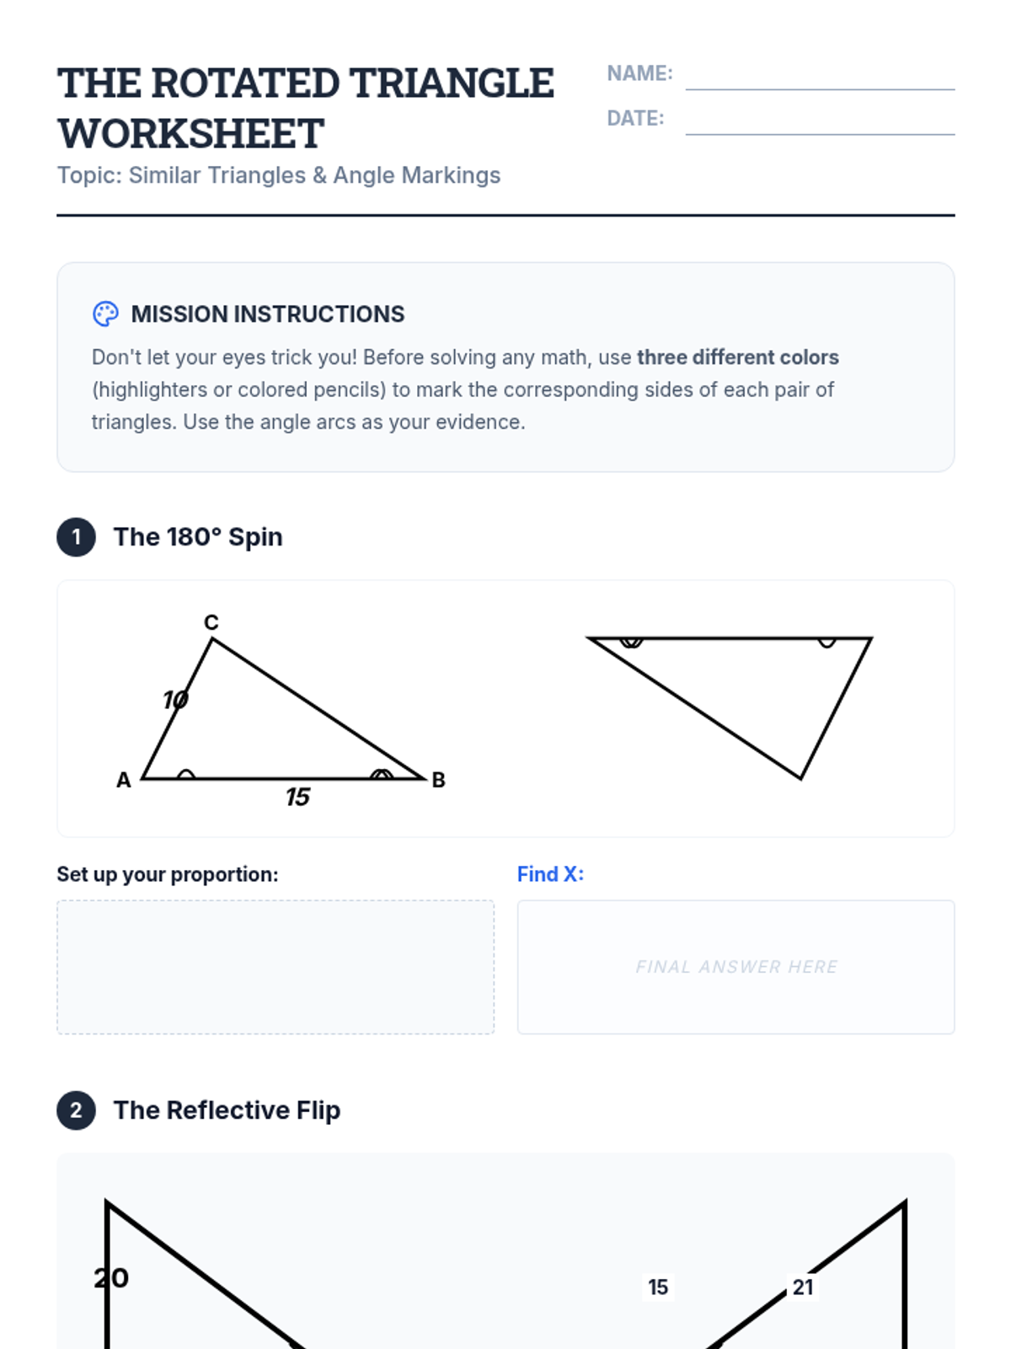Click the double angle arc near vertex B
Viewport: 1011px width, 1349px height.
(x=382, y=774)
